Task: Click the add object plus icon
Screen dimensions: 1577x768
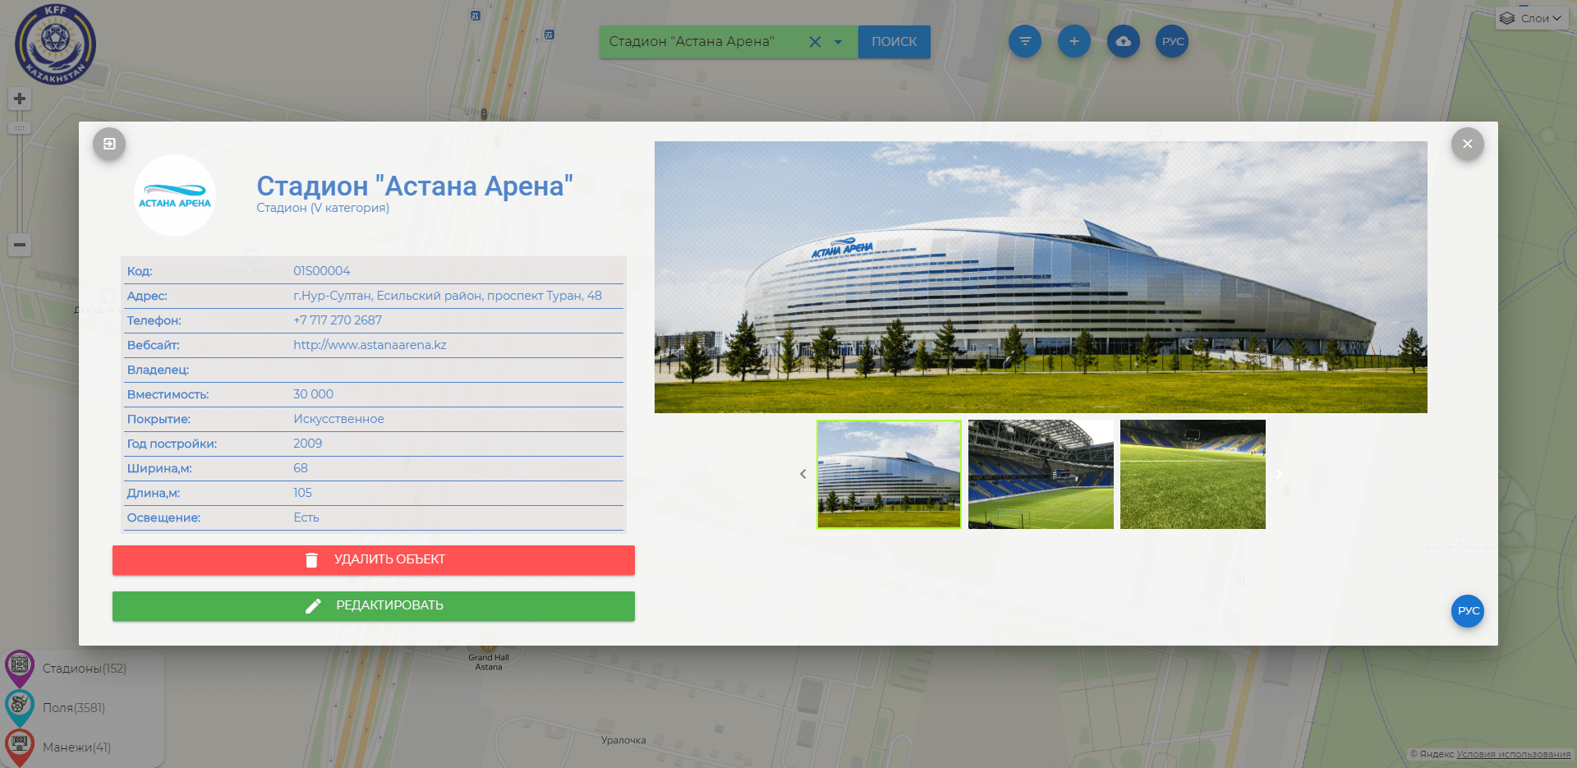Action: click(x=1074, y=41)
